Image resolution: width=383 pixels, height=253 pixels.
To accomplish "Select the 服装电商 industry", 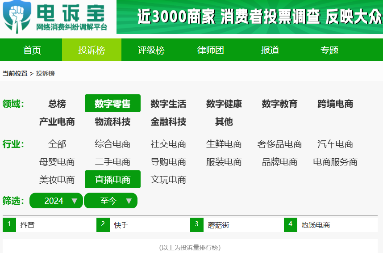I will (224, 162).
